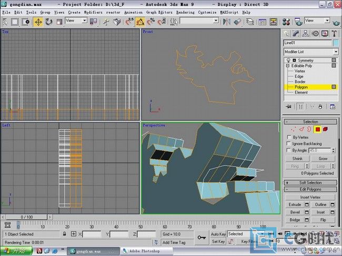This screenshot has width=342, height=256.
Task: Switch to Adobe Photoshop in the taskbar
Action: coord(146,251)
